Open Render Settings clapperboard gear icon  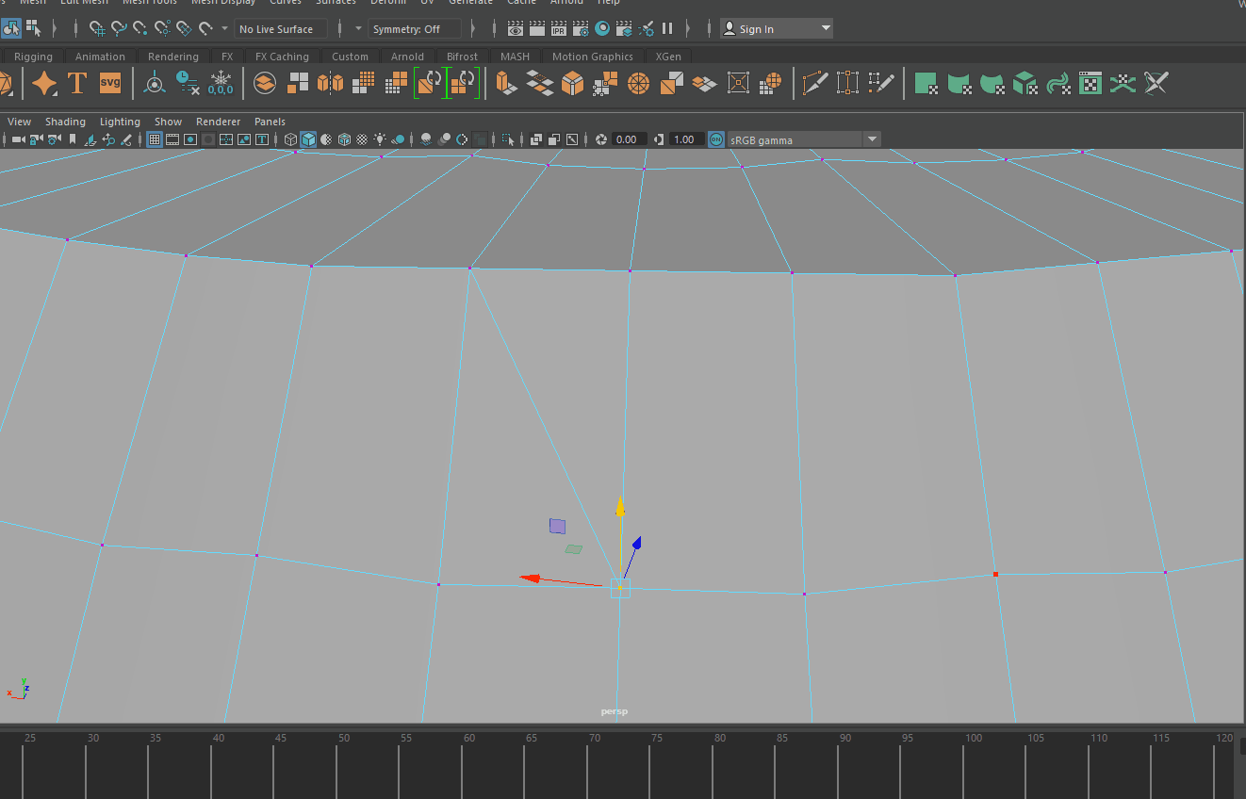click(579, 29)
